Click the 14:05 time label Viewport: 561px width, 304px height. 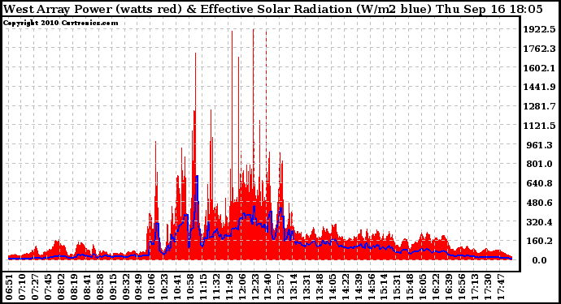click(x=333, y=287)
